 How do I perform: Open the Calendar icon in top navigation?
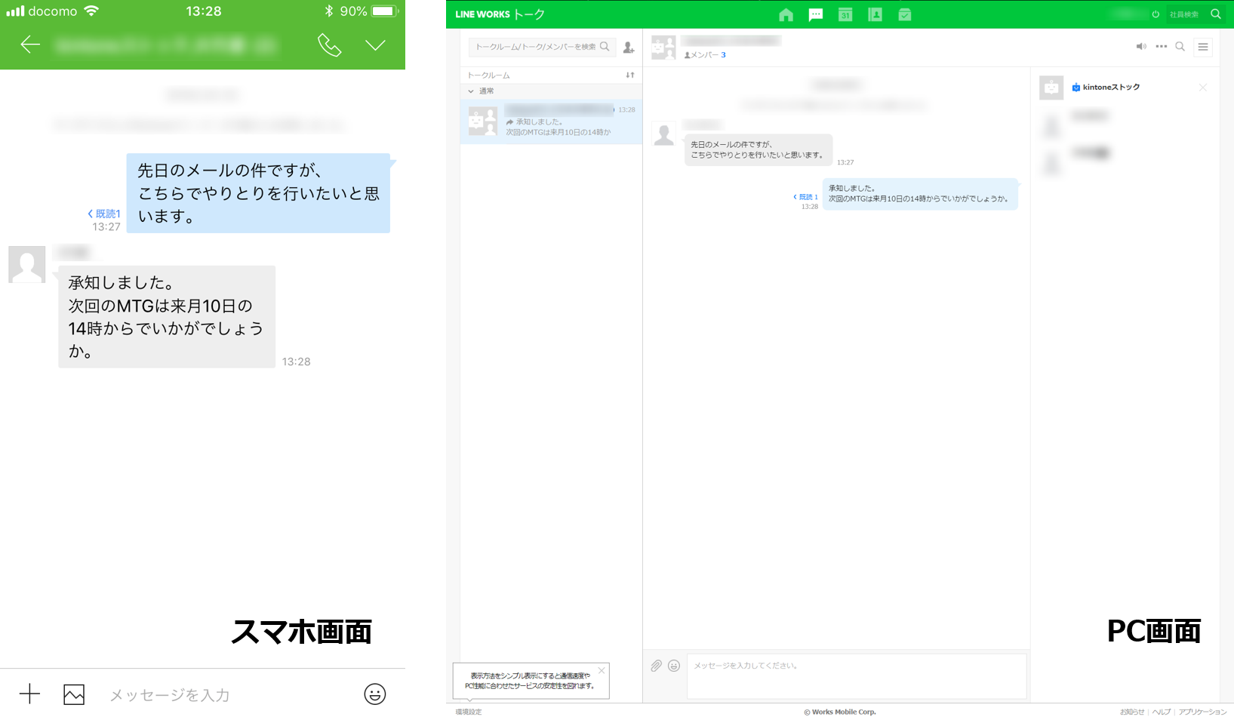pos(845,14)
